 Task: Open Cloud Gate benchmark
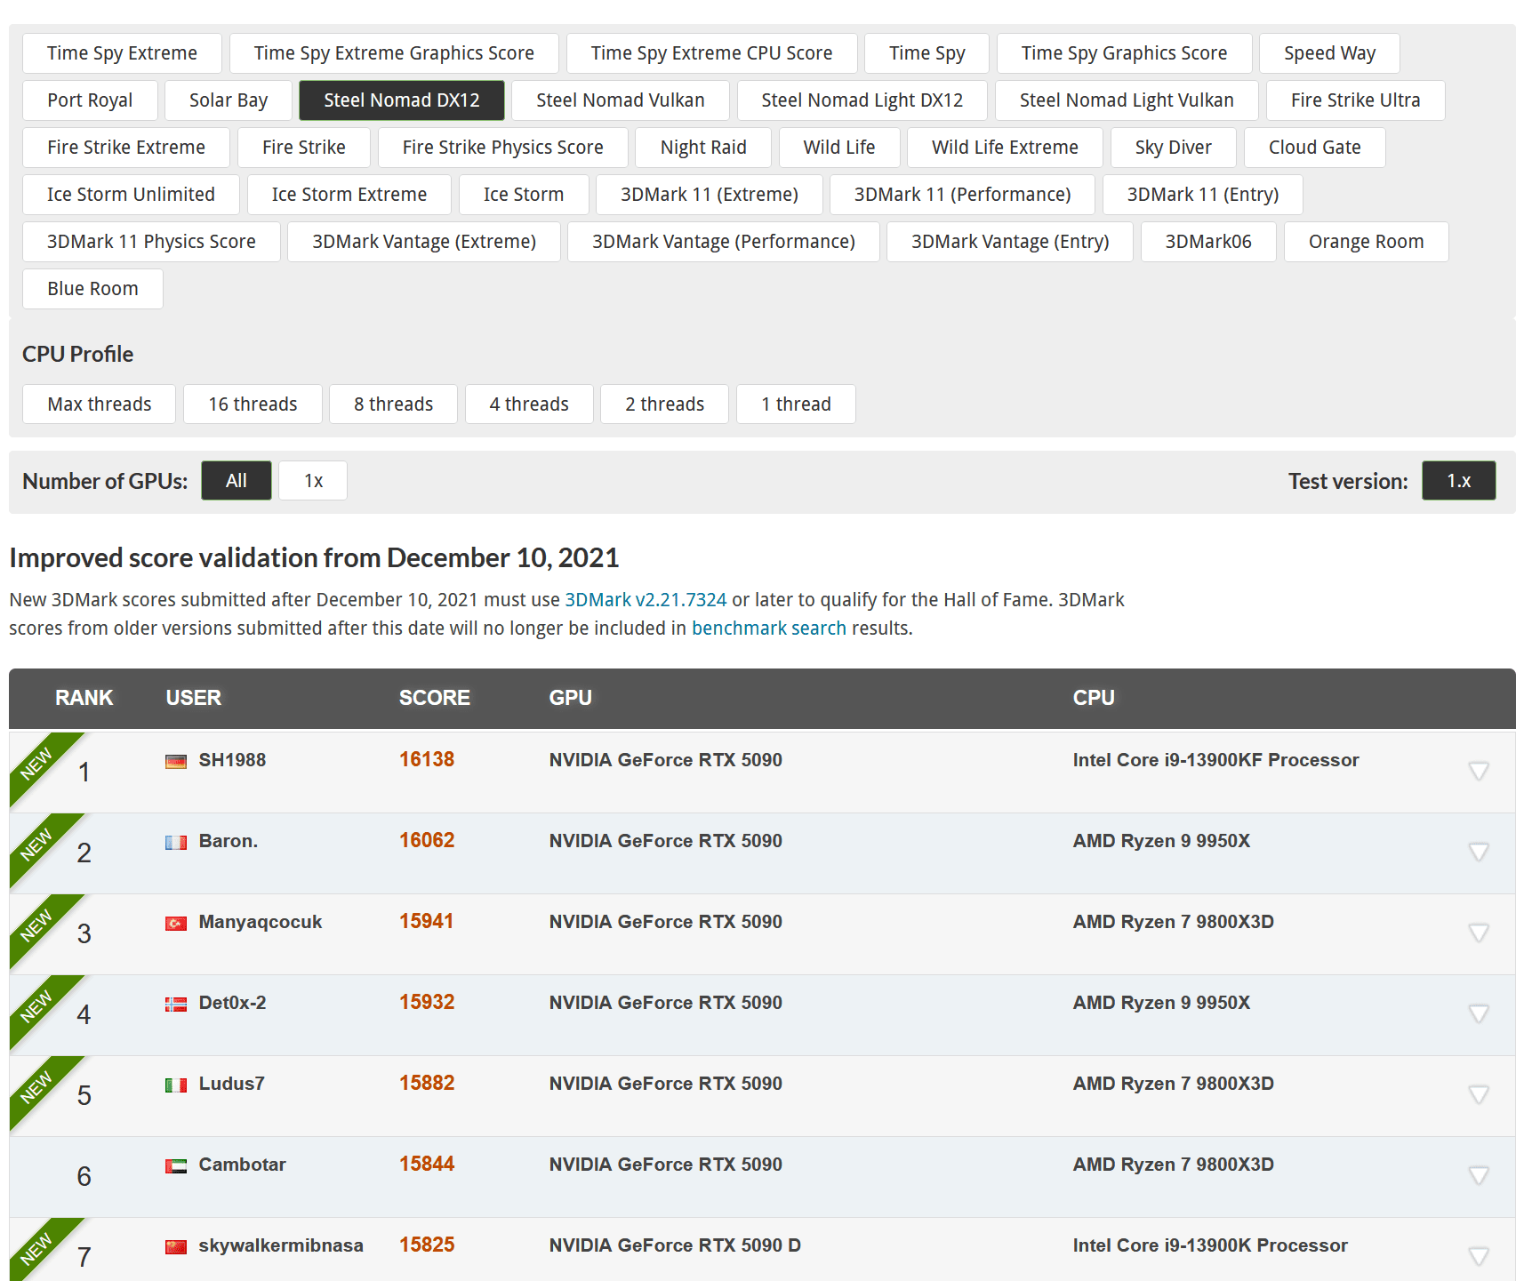(x=1315, y=148)
